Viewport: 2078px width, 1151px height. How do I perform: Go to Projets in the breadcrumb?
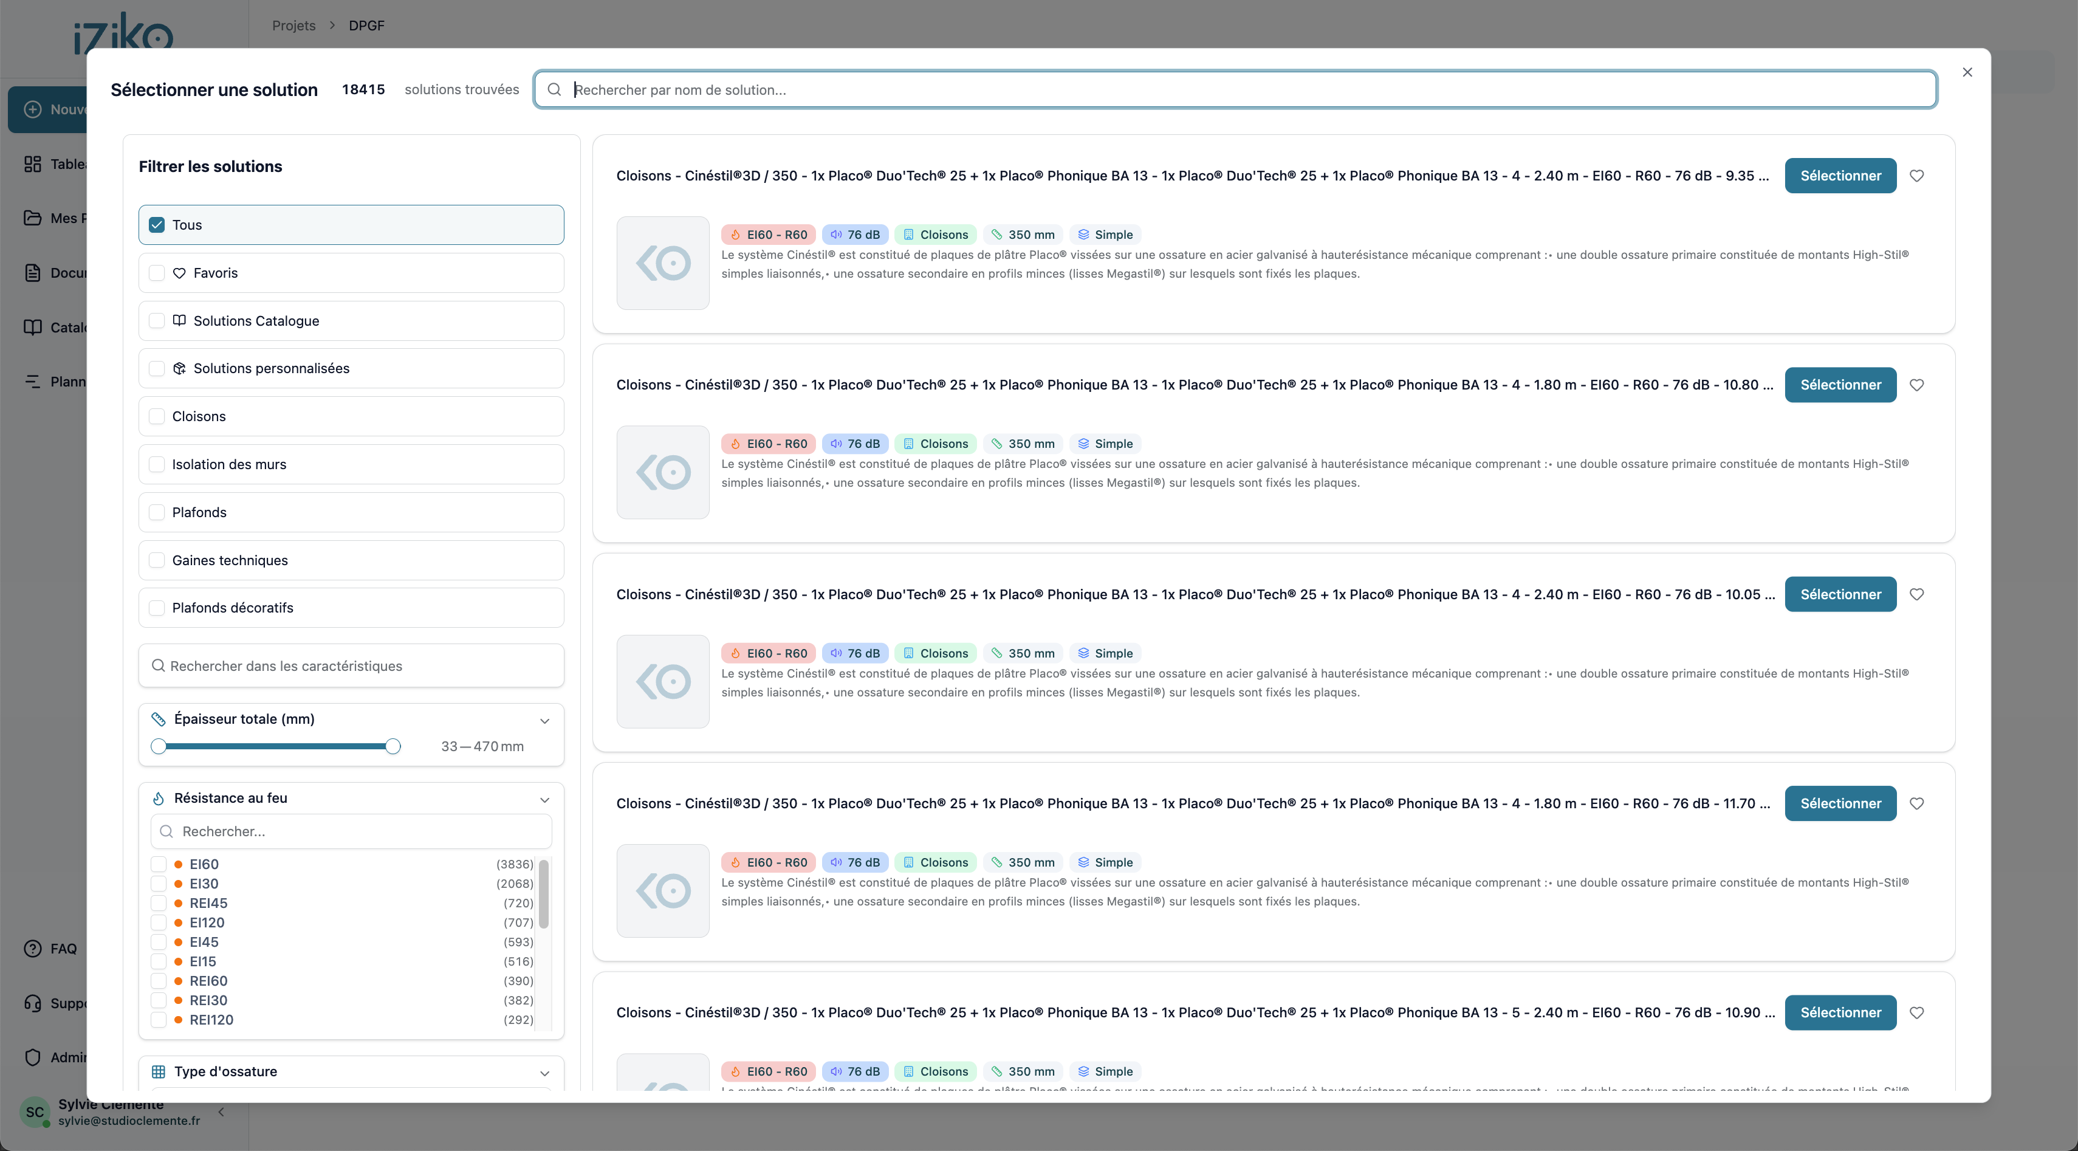[293, 26]
